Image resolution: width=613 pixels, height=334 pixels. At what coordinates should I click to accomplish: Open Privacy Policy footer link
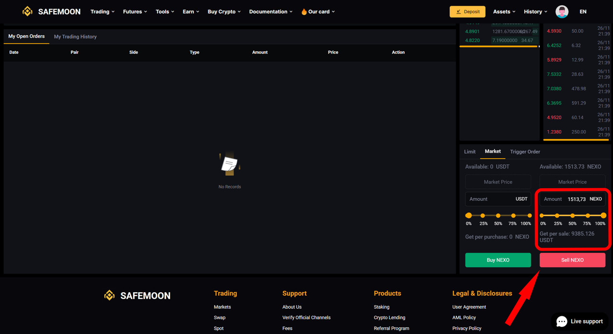[467, 328]
